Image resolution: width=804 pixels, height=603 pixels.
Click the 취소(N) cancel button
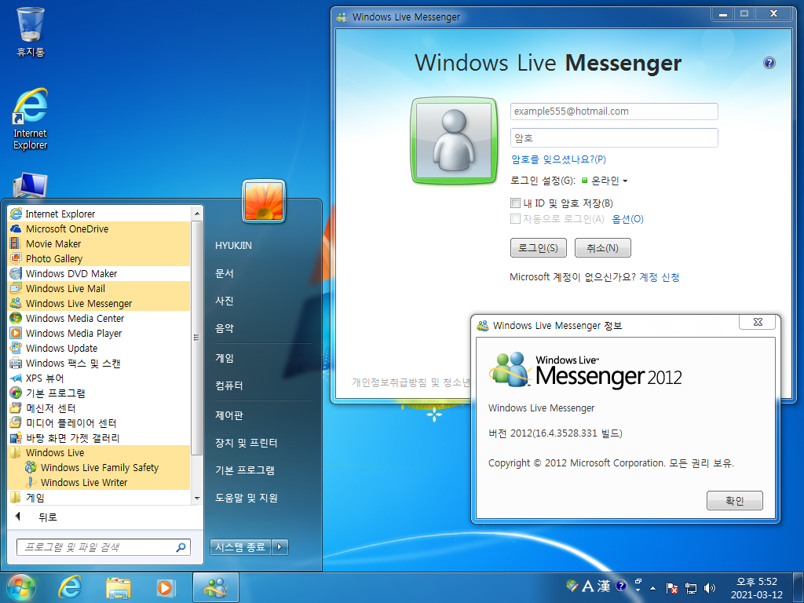602,247
